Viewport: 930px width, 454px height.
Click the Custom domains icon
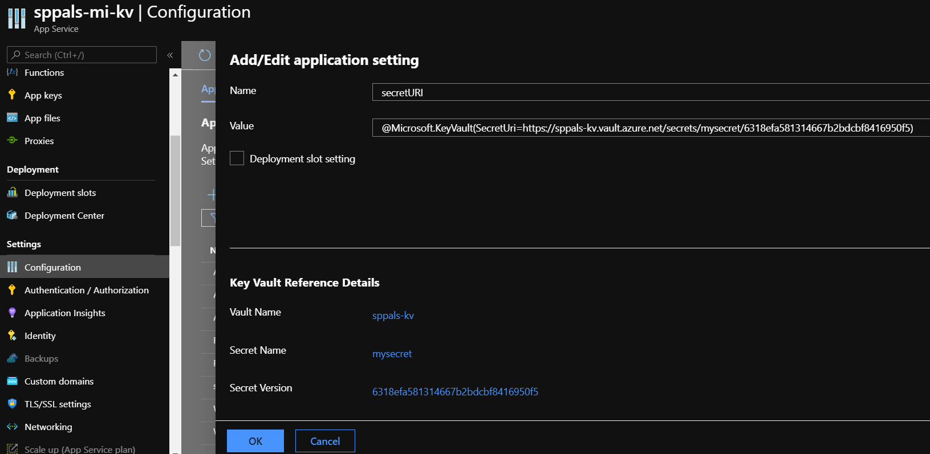click(x=12, y=381)
